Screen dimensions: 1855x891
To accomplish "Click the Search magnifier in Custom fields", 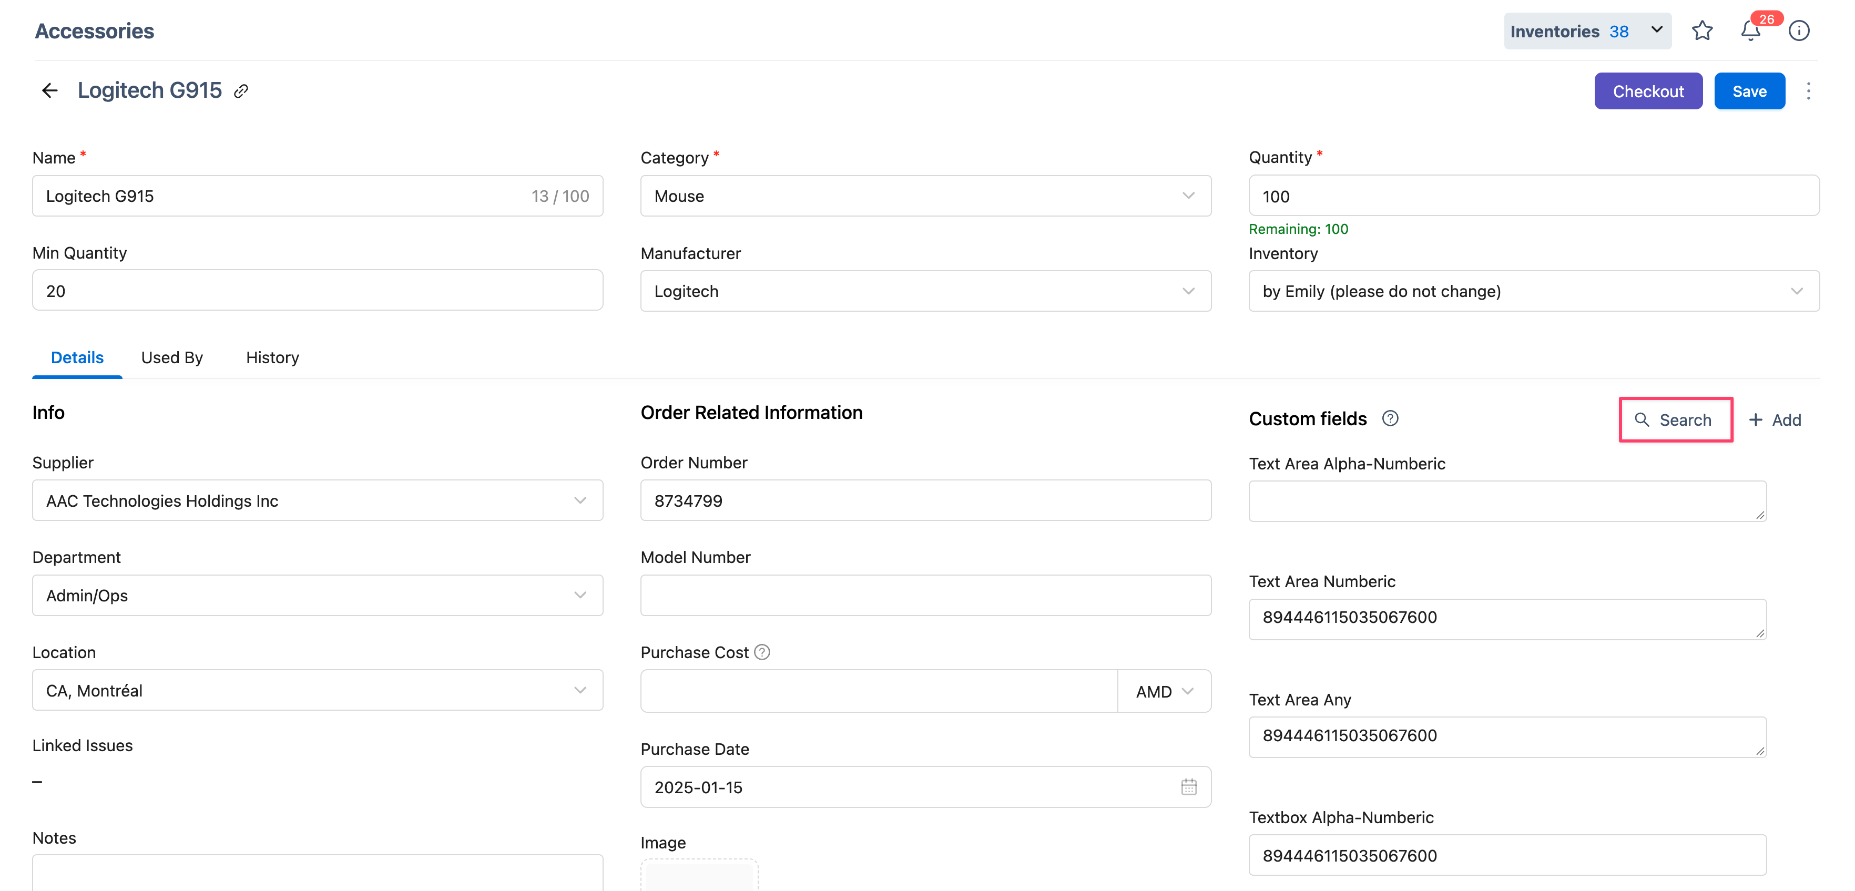I will tap(1641, 419).
